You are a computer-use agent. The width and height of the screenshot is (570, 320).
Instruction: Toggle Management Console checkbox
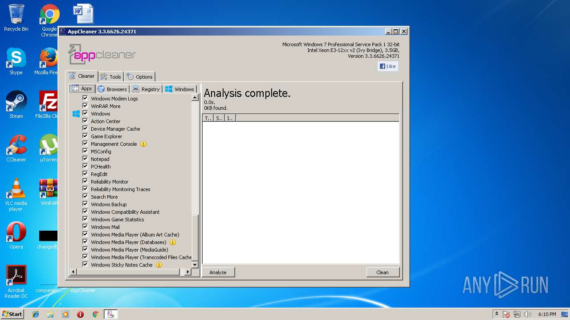click(x=85, y=144)
